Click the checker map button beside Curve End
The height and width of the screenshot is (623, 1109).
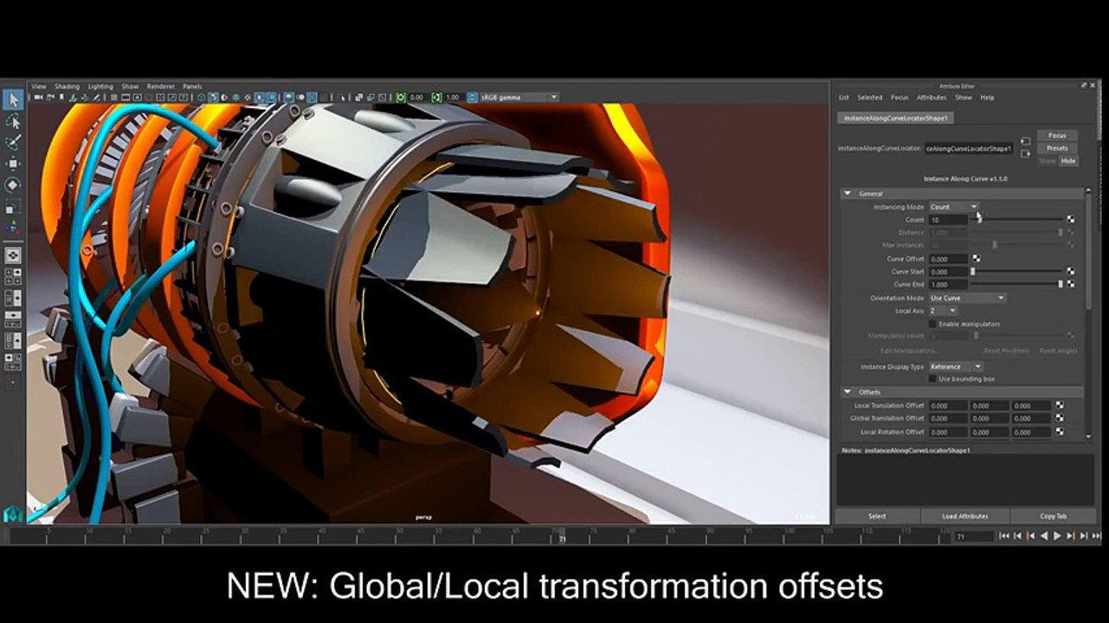click(x=1071, y=284)
